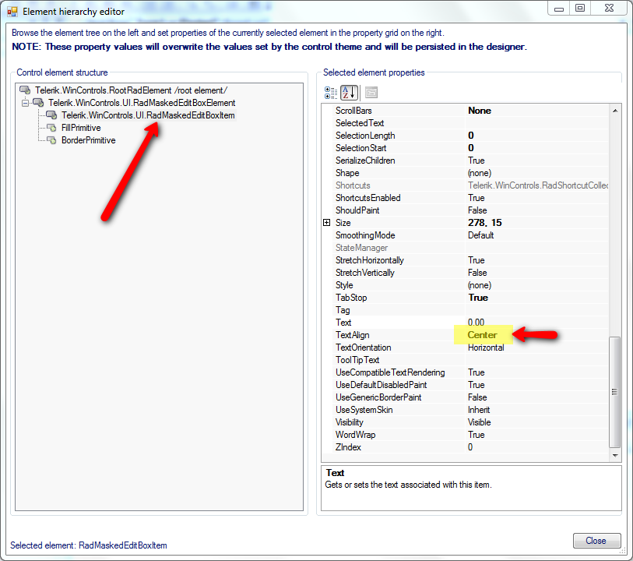Image resolution: width=633 pixels, height=561 pixels.
Task: Click the RadMaskedEditBoxItem node icon
Action: pos(51,115)
